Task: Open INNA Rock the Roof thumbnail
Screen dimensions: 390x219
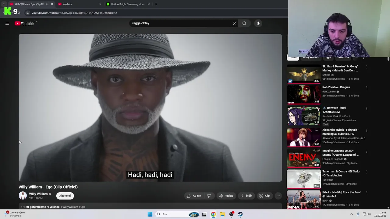Action: (x=304, y=200)
